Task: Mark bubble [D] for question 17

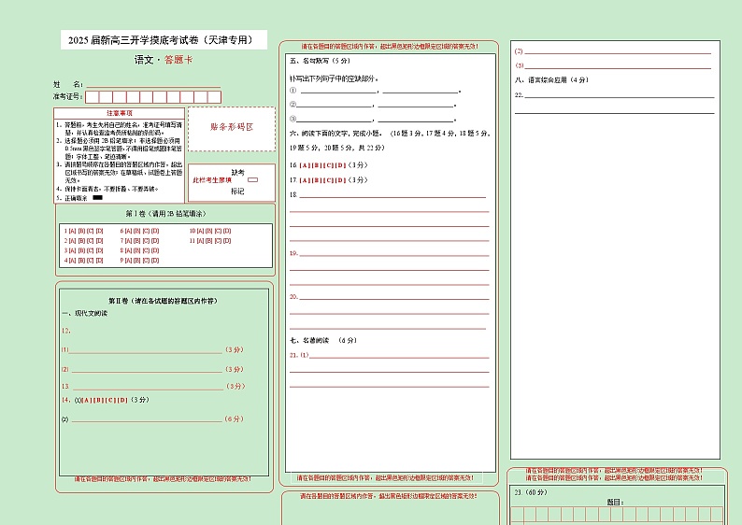Action: point(341,180)
